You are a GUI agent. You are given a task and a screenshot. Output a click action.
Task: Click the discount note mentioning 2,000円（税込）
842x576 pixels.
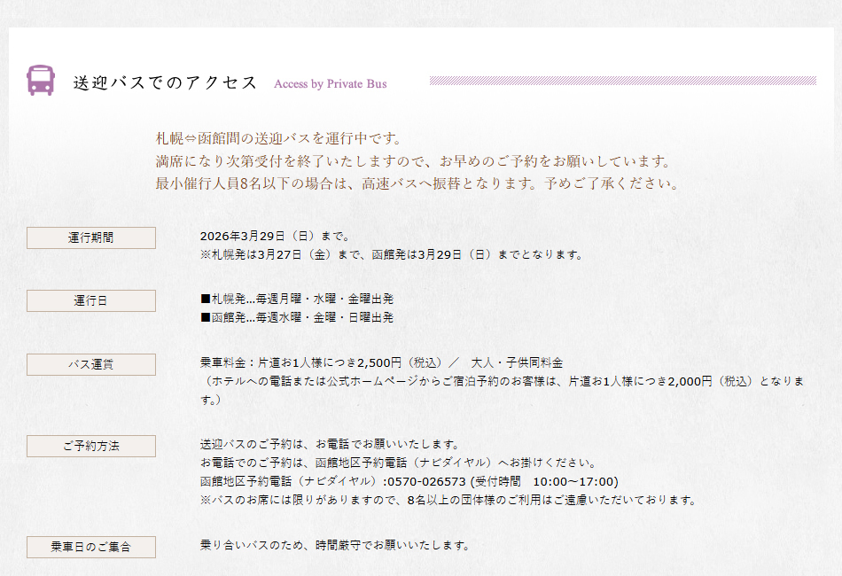pyautogui.click(x=502, y=390)
